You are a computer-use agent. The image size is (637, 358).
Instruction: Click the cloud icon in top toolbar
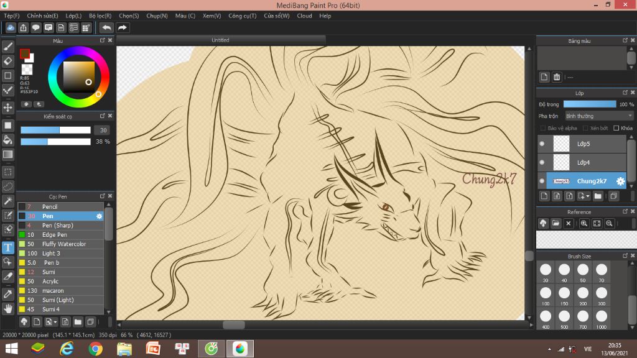pos(11,27)
